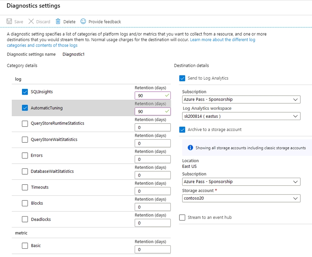Click the Discard X icon
Viewport: 312px width, 257px height.
pyautogui.click(x=31, y=22)
